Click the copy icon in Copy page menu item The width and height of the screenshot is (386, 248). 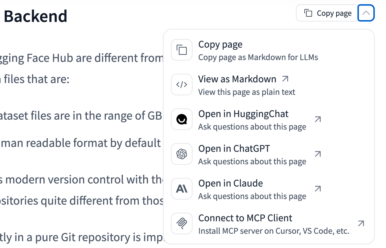pyautogui.click(x=182, y=50)
